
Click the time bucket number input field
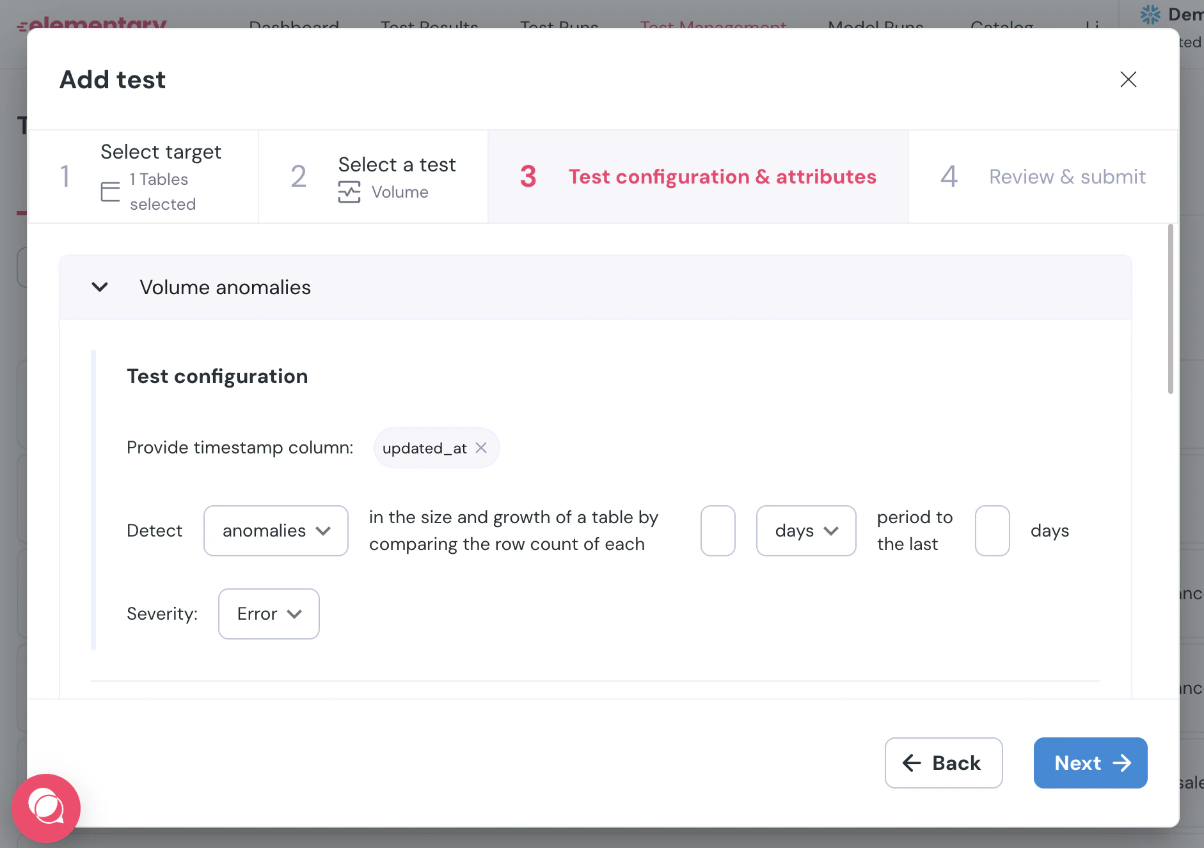coord(718,531)
